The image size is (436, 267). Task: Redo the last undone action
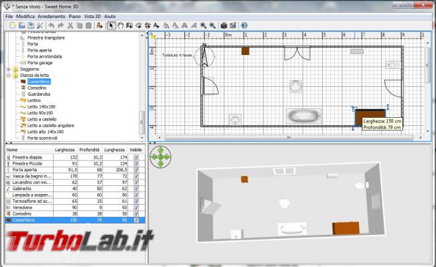(x=60, y=25)
